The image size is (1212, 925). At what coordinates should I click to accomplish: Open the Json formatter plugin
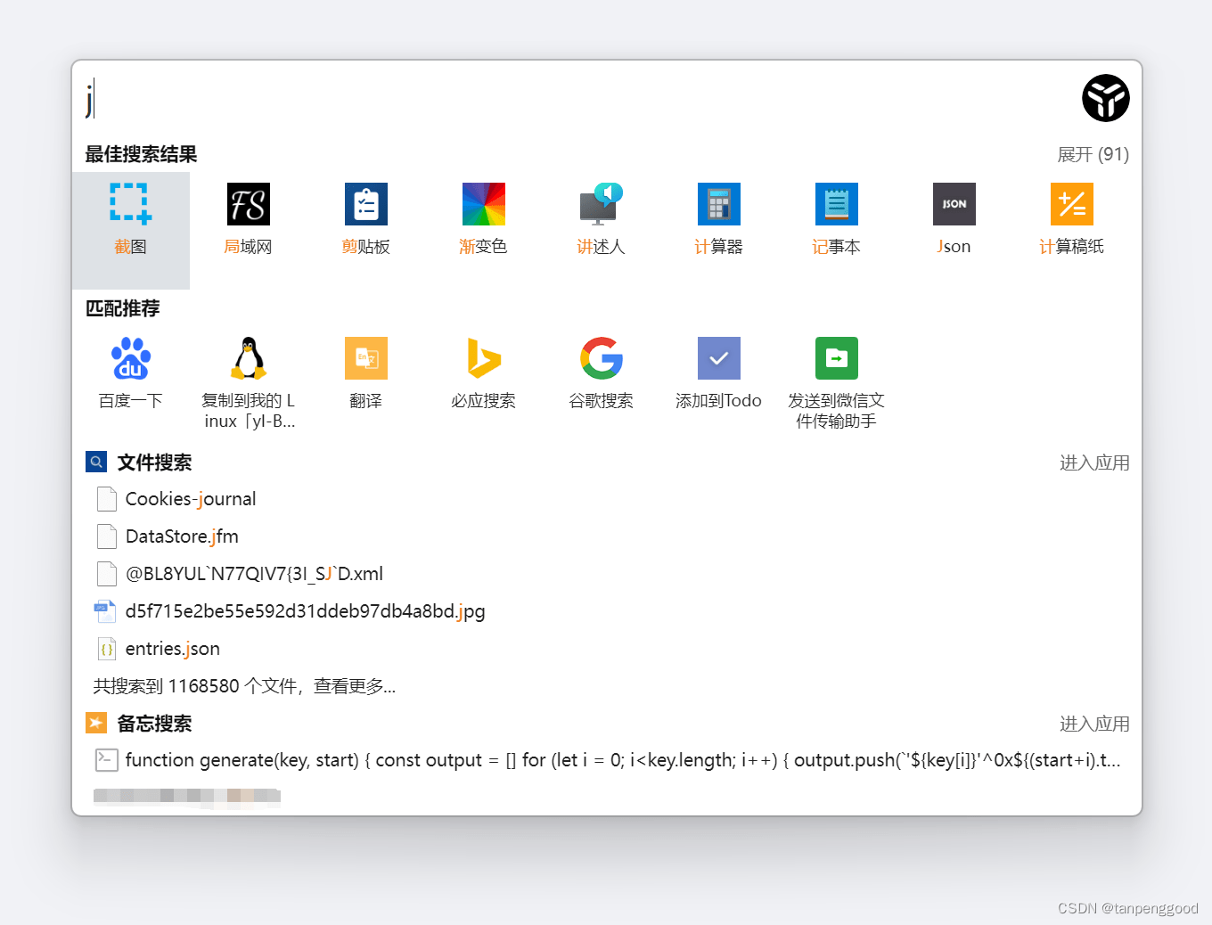point(954,218)
